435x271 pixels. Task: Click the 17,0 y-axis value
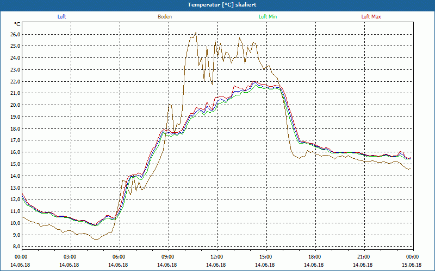pyautogui.click(x=15, y=140)
